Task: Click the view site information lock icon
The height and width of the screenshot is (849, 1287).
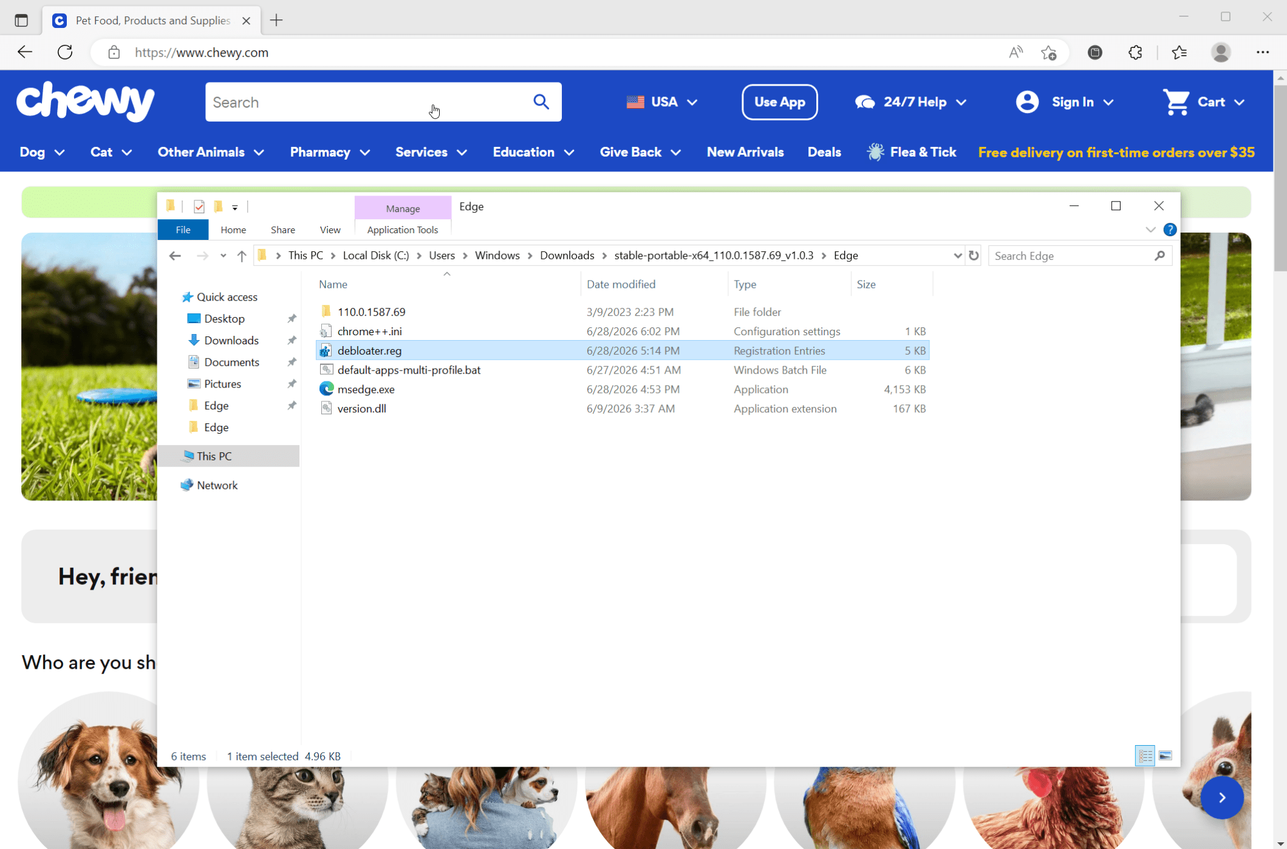Action: 114,52
